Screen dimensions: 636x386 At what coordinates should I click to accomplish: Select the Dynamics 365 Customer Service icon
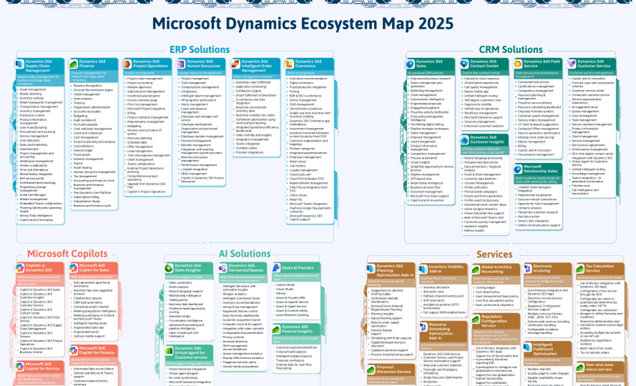[571, 64]
